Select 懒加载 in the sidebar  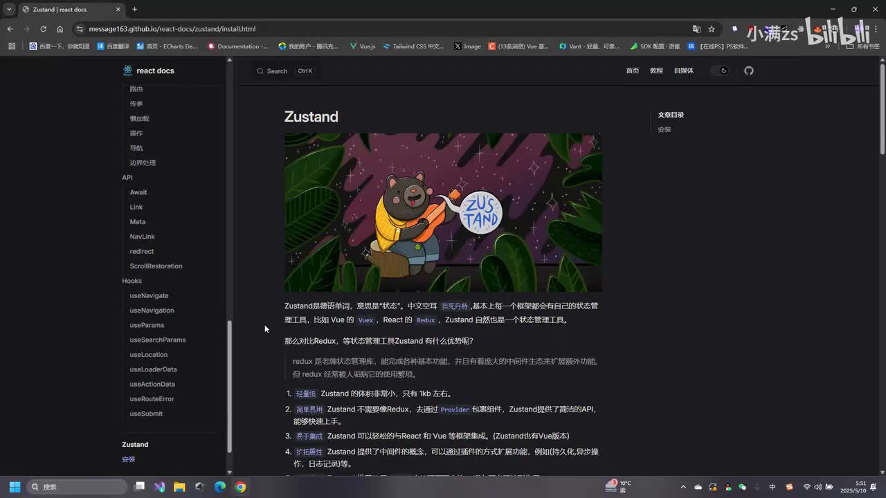[x=139, y=118]
